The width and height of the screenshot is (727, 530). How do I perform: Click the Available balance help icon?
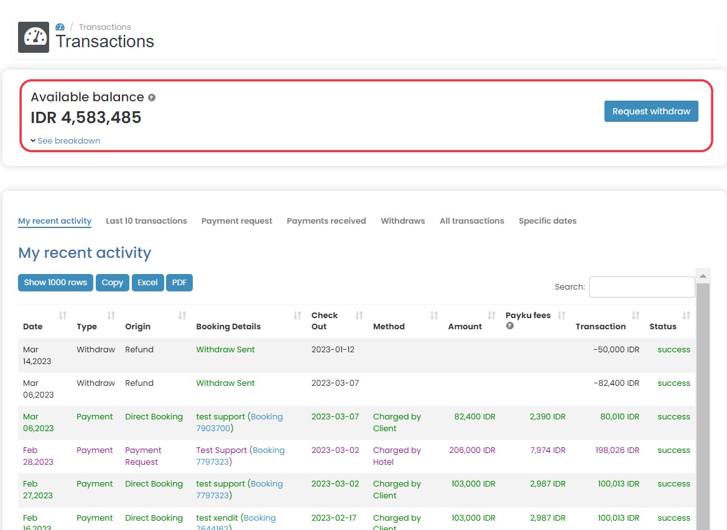click(x=152, y=98)
